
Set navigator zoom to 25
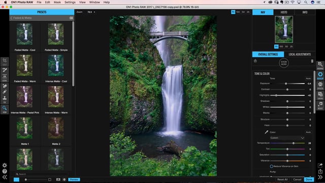(291, 46)
